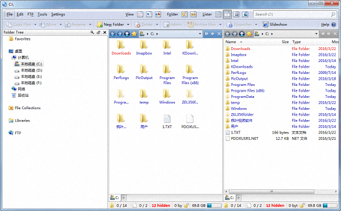Click the Name column header

point(231,42)
